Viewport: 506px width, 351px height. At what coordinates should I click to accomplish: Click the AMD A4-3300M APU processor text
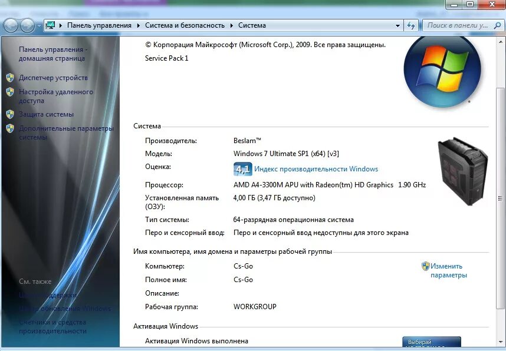pos(330,185)
